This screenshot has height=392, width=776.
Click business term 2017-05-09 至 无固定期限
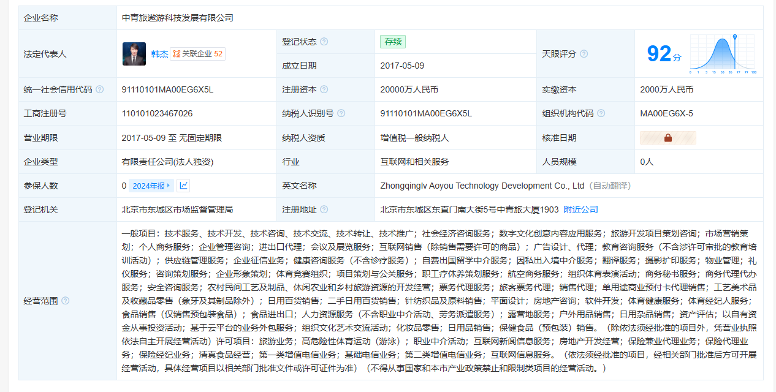click(x=172, y=138)
